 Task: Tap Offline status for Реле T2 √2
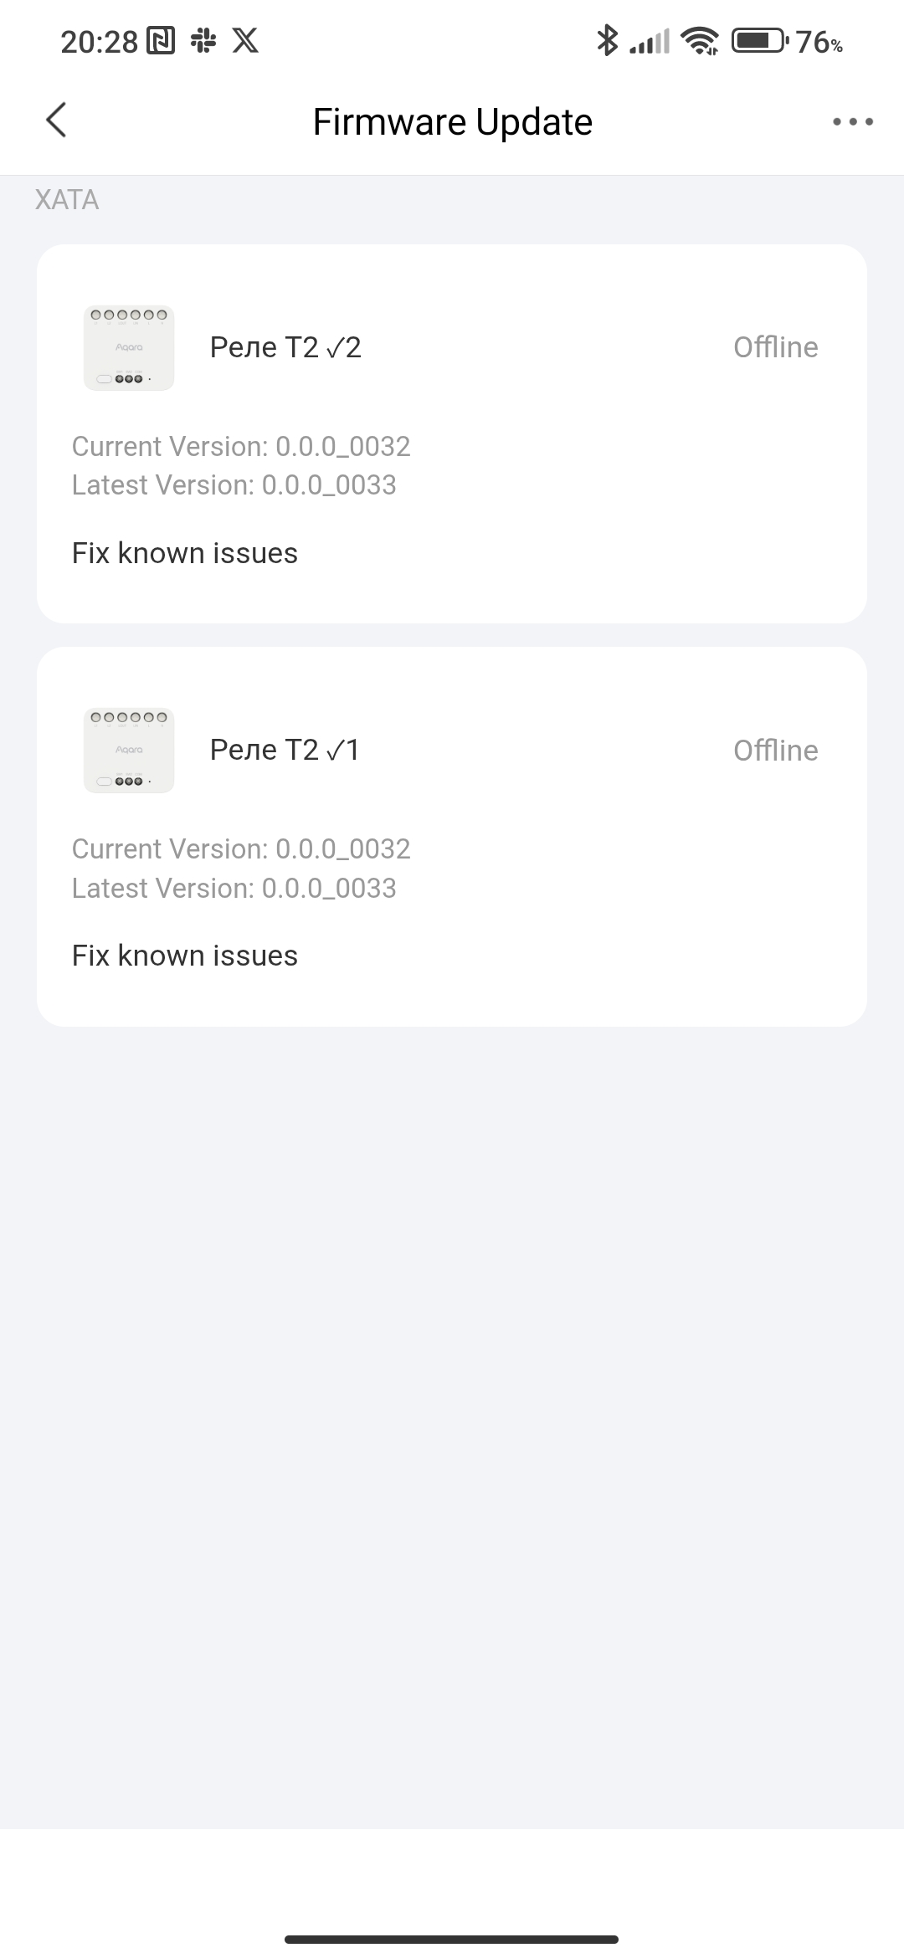(775, 347)
